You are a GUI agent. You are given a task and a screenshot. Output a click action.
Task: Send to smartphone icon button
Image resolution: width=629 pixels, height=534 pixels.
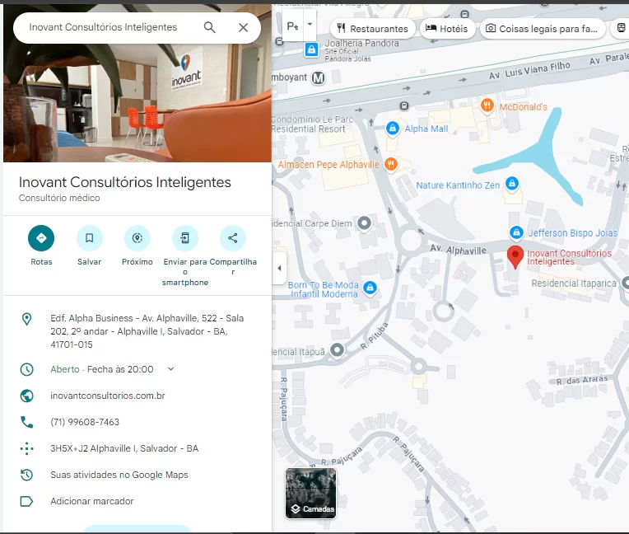(x=185, y=238)
